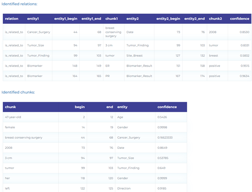This screenshot has height=192, width=252.
Task: Select the 'Direction' entity cell
Action: point(124,188)
